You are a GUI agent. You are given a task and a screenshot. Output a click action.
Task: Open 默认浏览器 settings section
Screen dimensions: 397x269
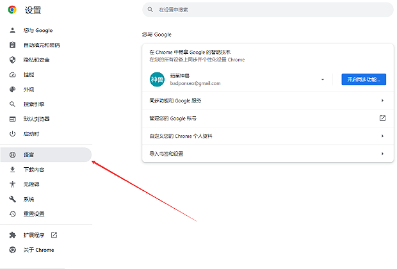[x=36, y=119]
